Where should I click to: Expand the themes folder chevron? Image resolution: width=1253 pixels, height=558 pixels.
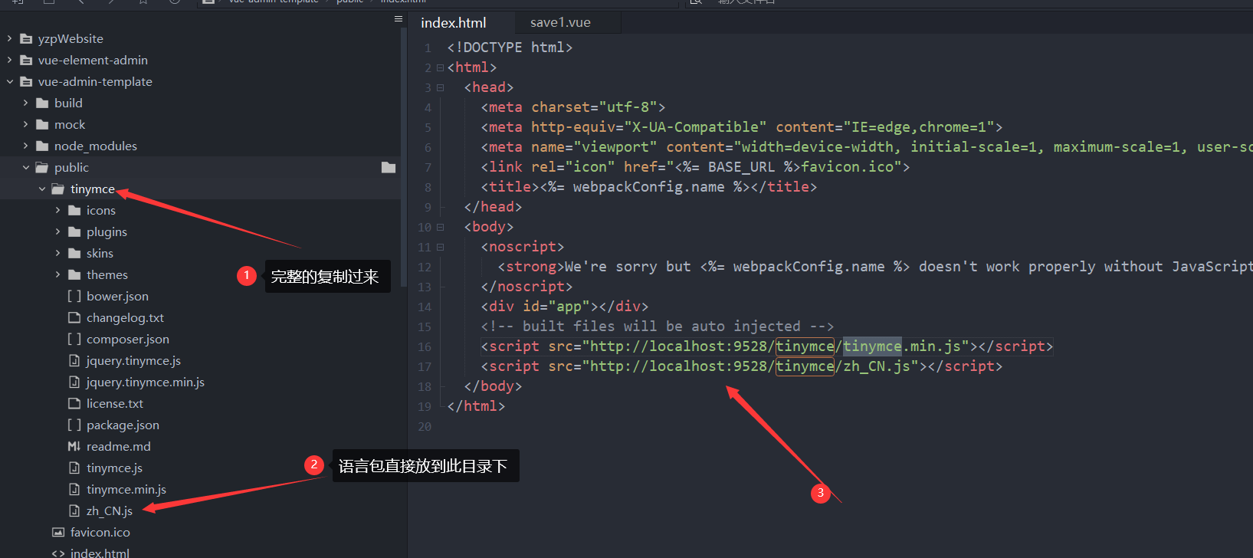click(58, 274)
